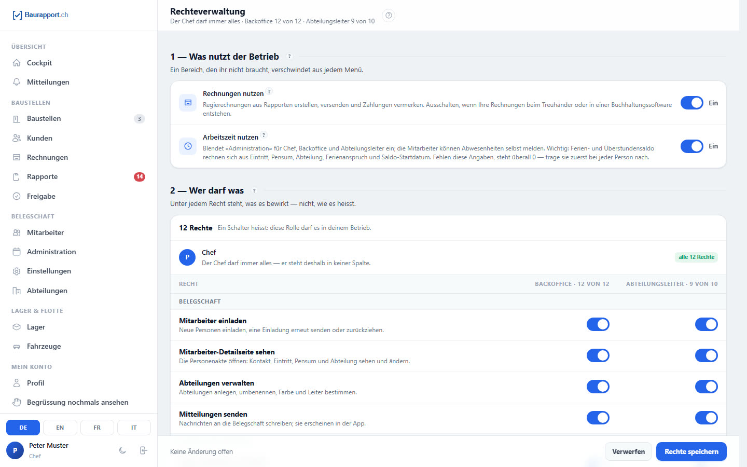Toggle Backoffice right for Mitarbeiter einladen
This screenshot has height=467, width=747.
pyautogui.click(x=598, y=324)
